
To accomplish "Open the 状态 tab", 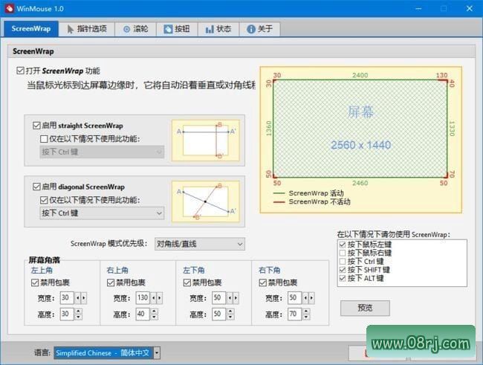I will click(218, 29).
